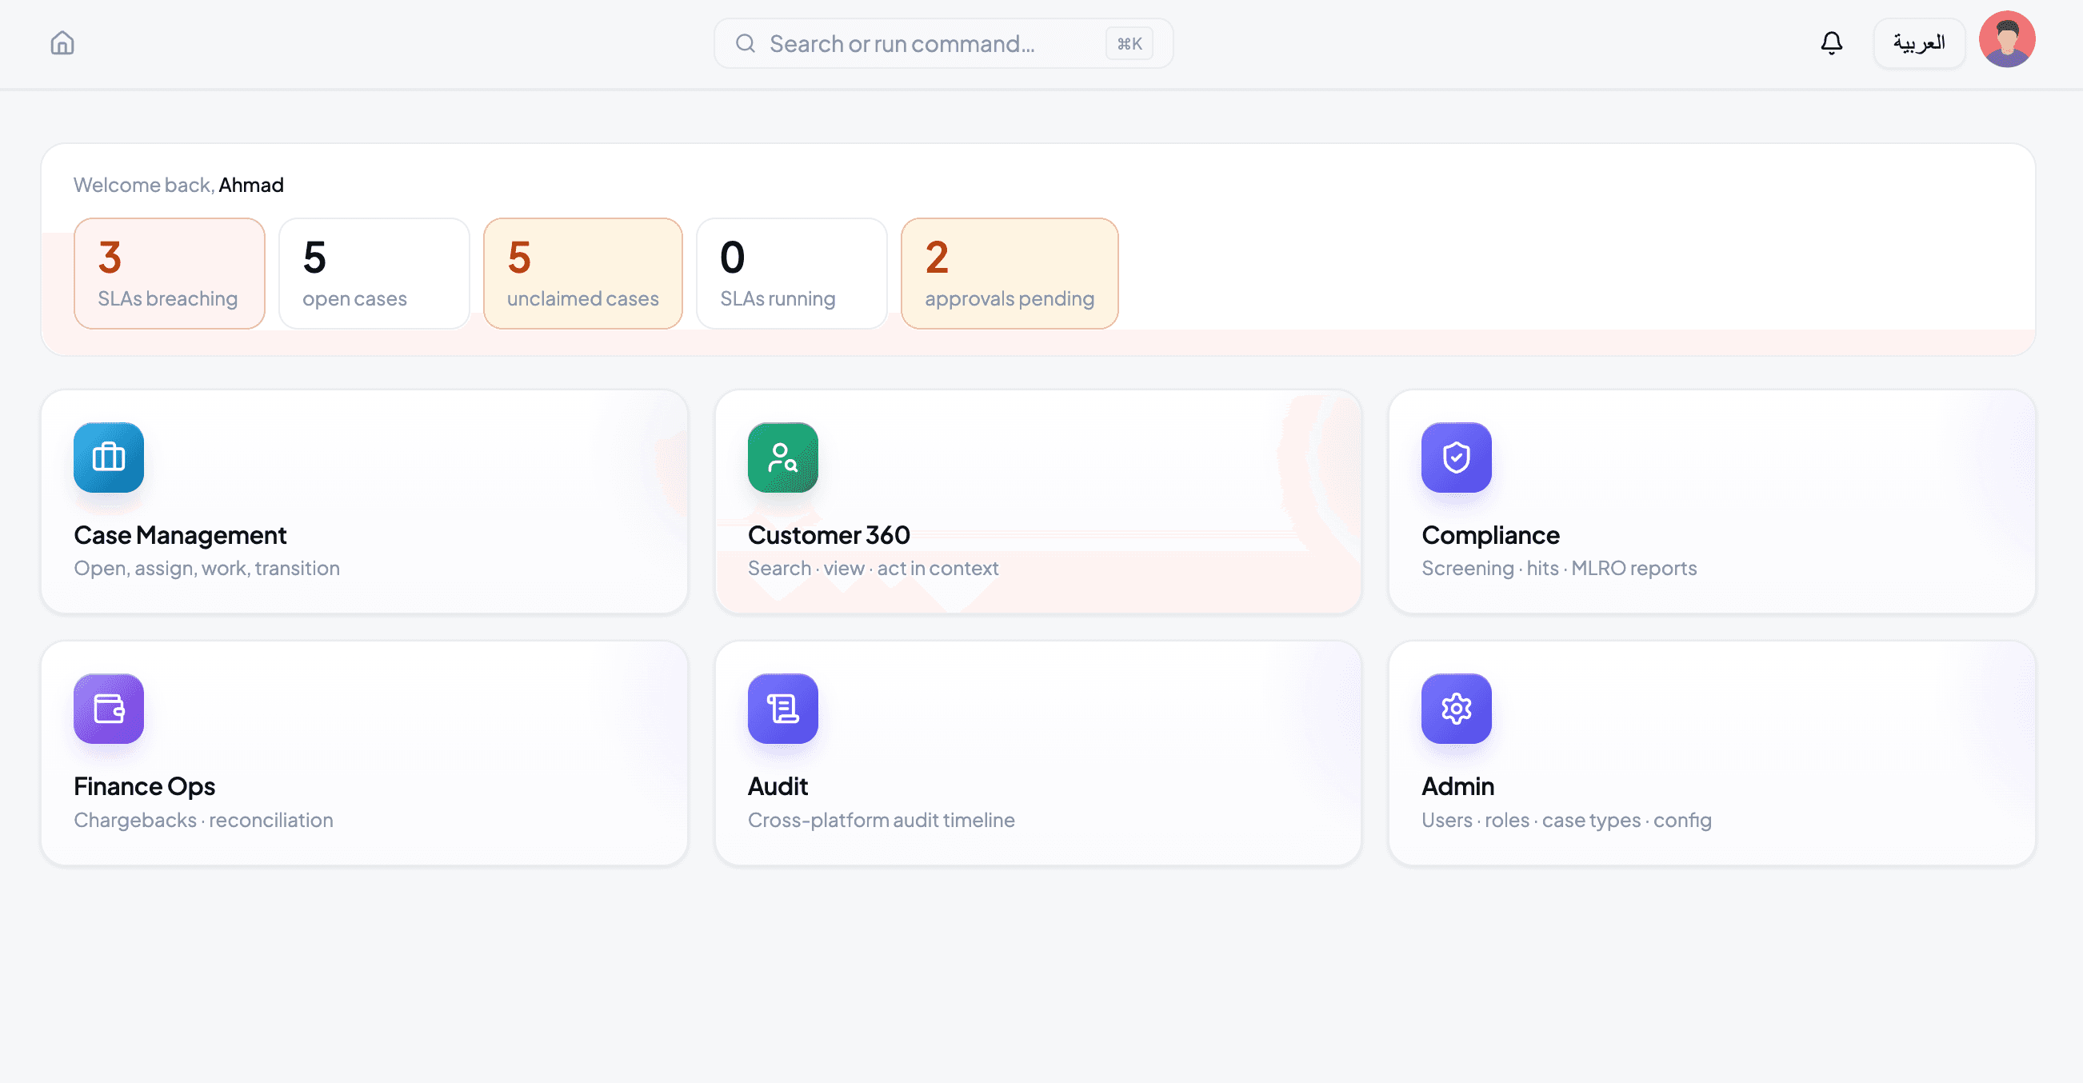This screenshot has width=2083, height=1083.
Task: Open the 5 unclaimed cases stat
Action: [582, 274]
